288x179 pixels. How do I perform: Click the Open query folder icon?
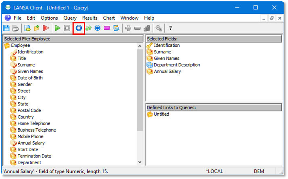[x=37, y=28]
